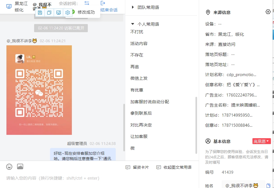Select the 让加客服 phrase

click(x=139, y=137)
